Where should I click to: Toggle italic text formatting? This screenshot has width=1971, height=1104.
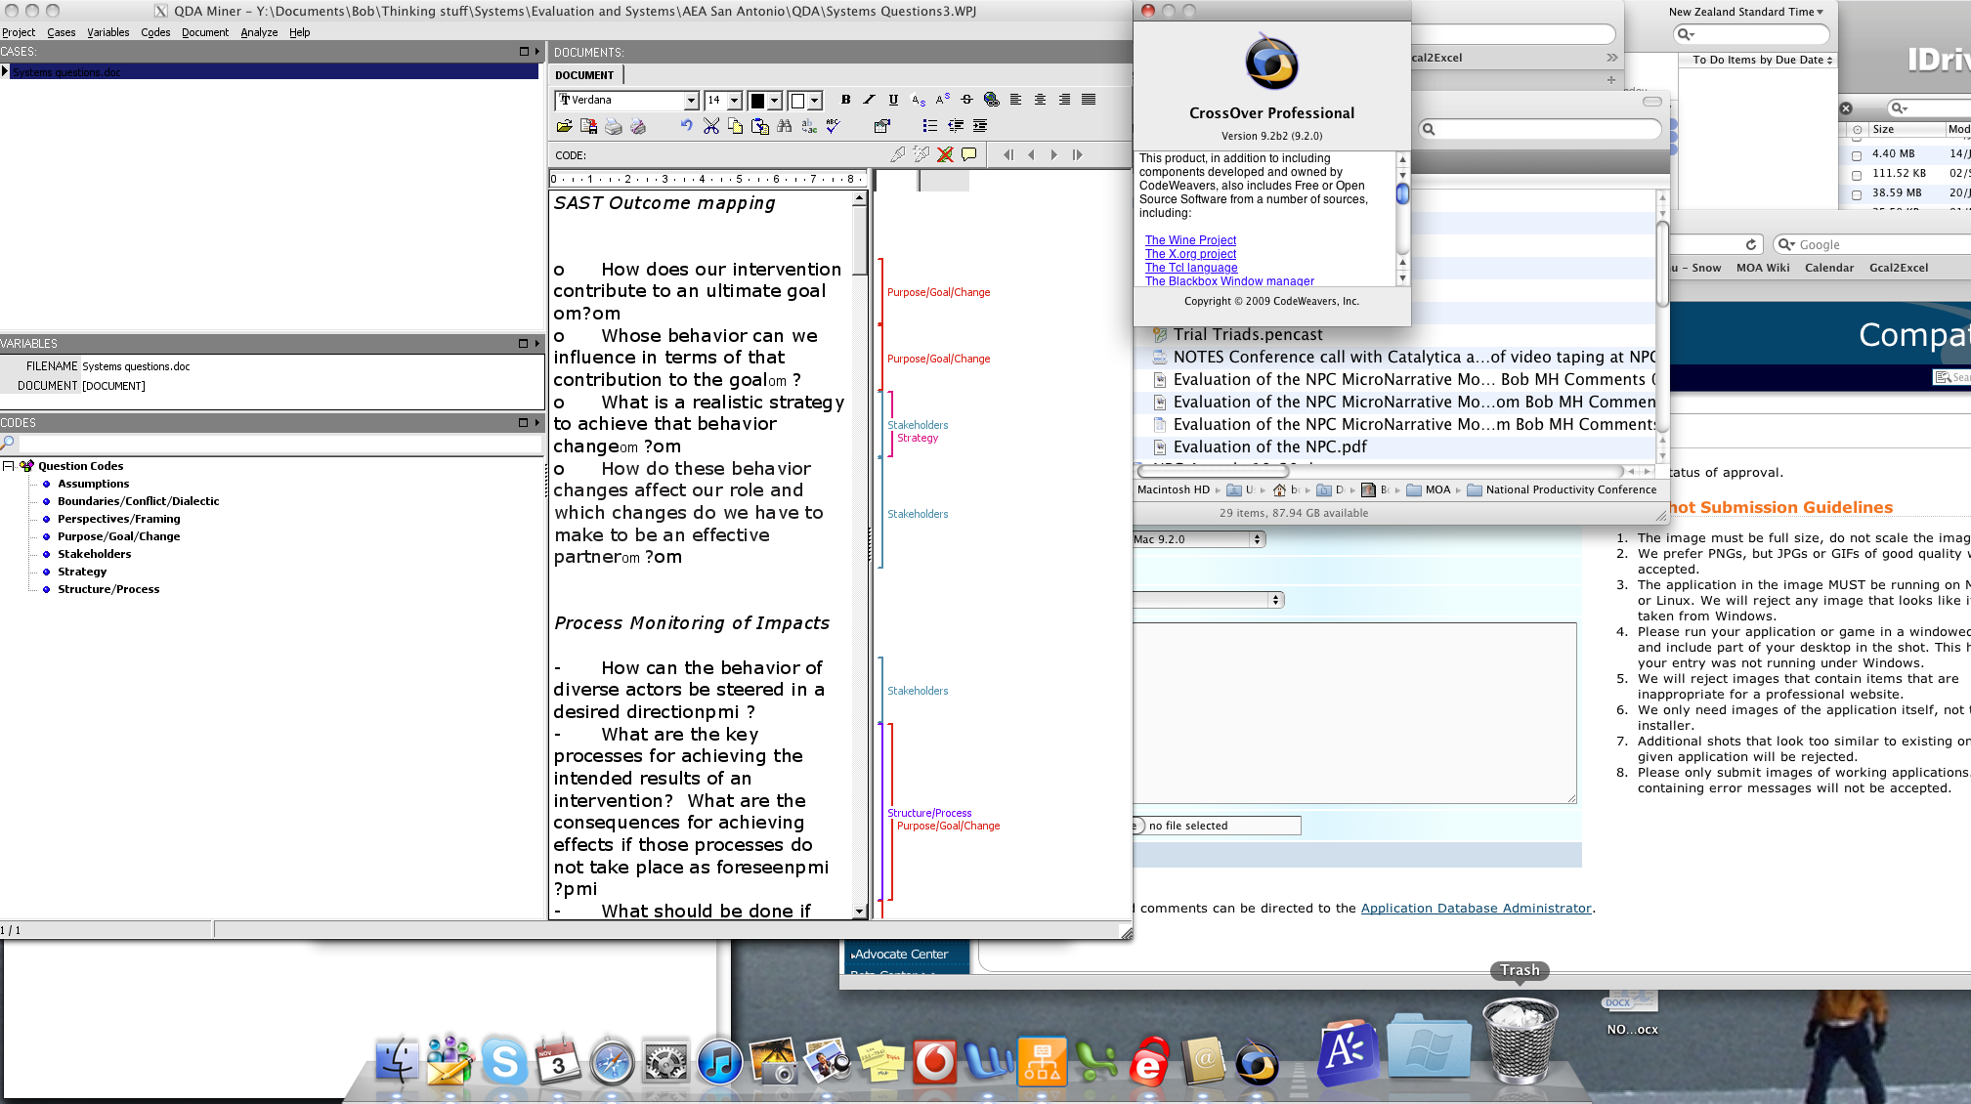tap(869, 100)
